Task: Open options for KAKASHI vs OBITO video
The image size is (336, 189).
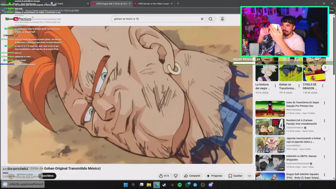Action: (x=324, y=157)
